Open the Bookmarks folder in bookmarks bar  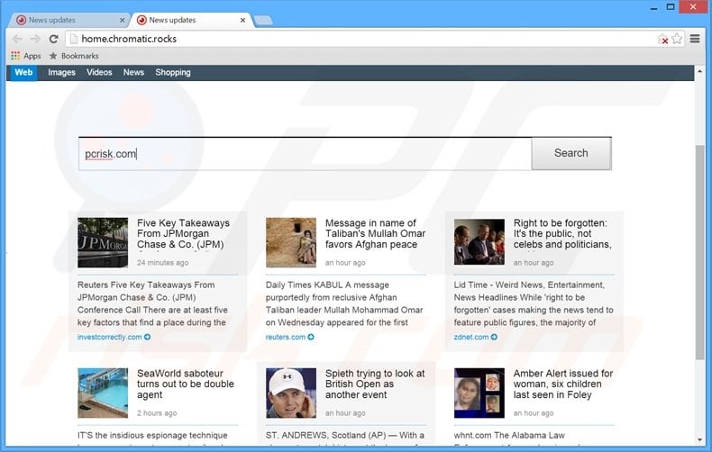(x=74, y=56)
